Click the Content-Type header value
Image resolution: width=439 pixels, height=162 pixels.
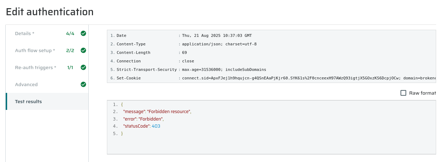[219, 44]
